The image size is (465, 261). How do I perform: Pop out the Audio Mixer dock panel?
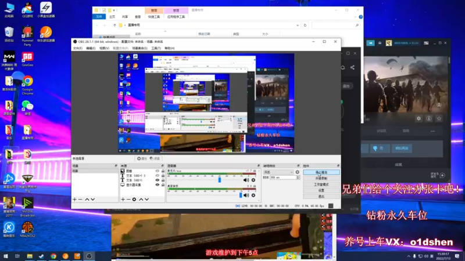(x=259, y=166)
